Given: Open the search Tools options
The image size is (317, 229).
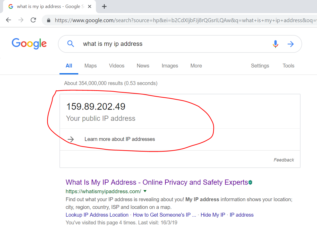Looking at the screenshot, I should pyautogui.click(x=288, y=66).
